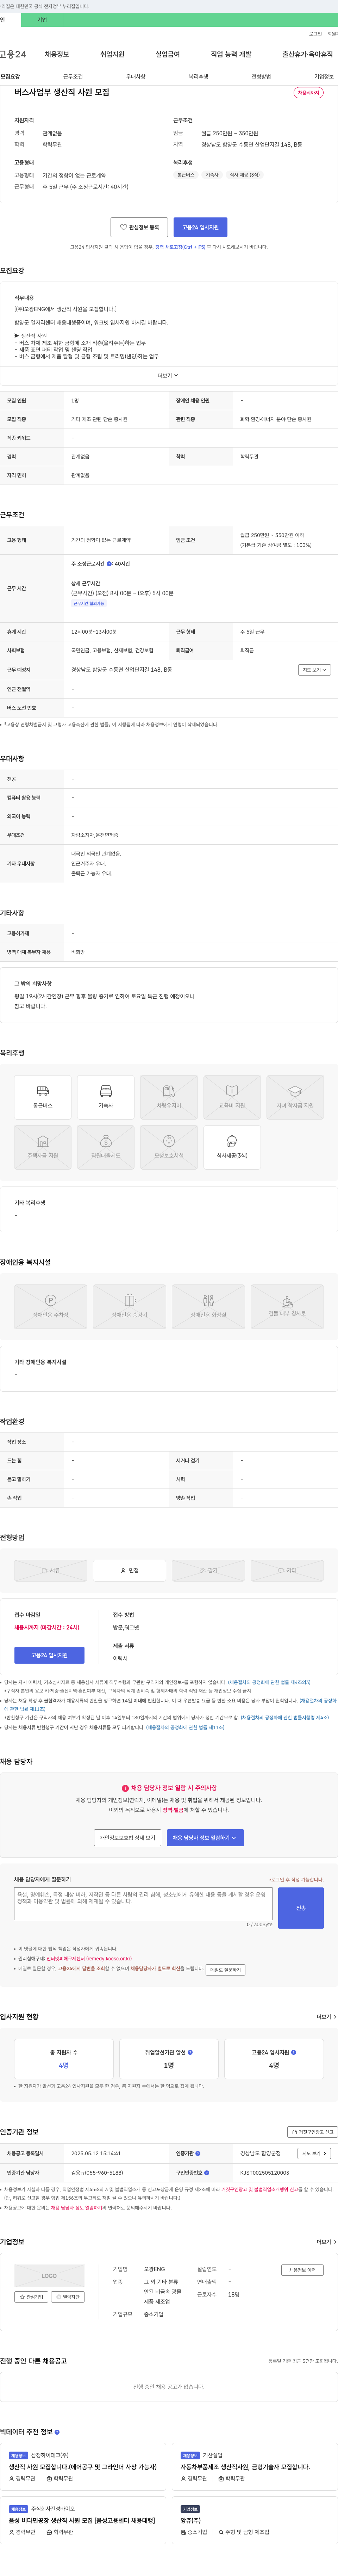Screen dimensions: 338x2576
Task: Jump to the 근무조건 section tab
Action: 73,76
